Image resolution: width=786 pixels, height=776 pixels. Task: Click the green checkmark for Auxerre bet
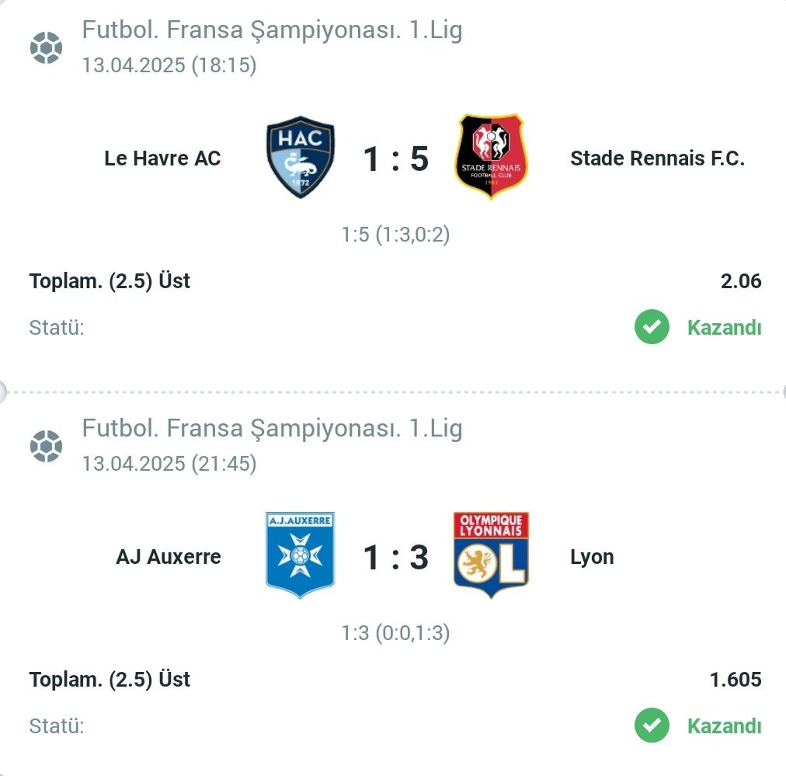[x=652, y=726]
